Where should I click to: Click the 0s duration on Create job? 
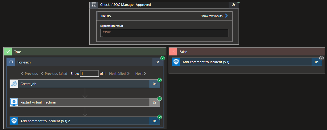pos(154,84)
